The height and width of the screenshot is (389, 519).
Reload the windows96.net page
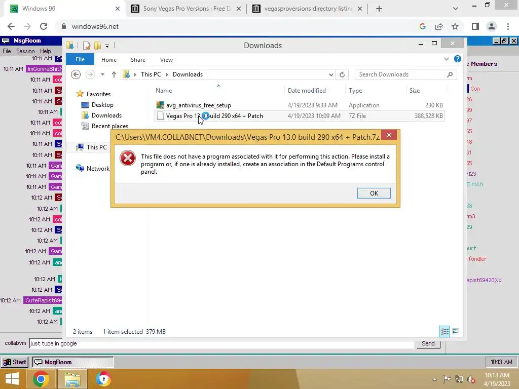pos(44,26)
